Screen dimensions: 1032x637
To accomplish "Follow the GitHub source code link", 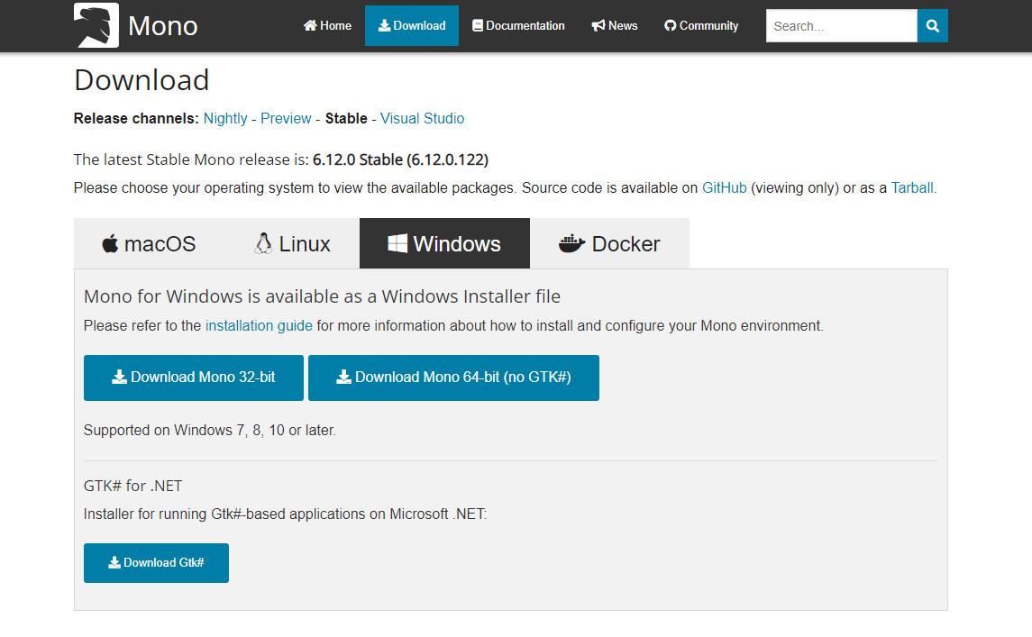I will point(724,188).
